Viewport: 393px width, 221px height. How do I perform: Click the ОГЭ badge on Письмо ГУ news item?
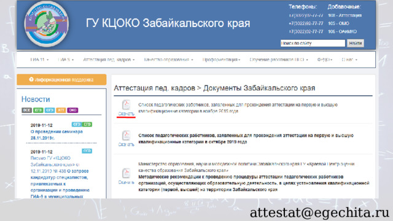coord(87,151)
